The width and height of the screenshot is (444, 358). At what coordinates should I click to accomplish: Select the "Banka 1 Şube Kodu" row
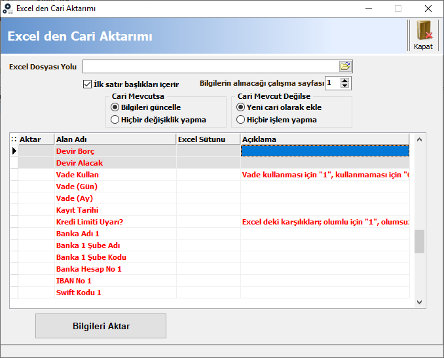(x=210, y=257)
